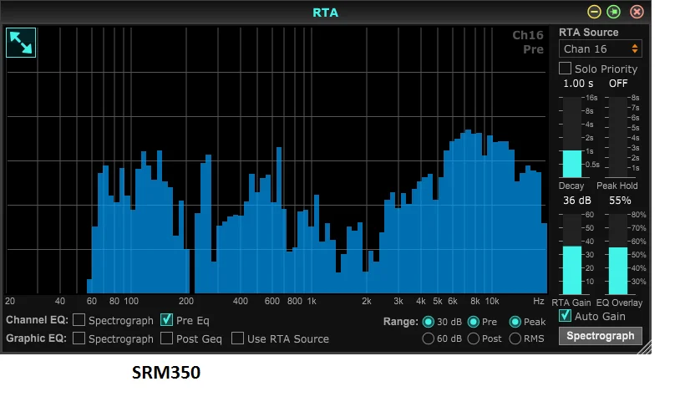Click the 1.00 s decay value
The width and height of the screenshot is (685, 407).
tap(577, 84)
